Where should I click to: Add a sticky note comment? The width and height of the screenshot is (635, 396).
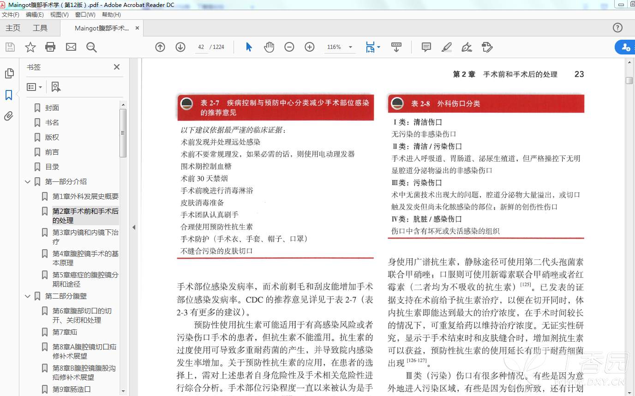click(426, 47)
